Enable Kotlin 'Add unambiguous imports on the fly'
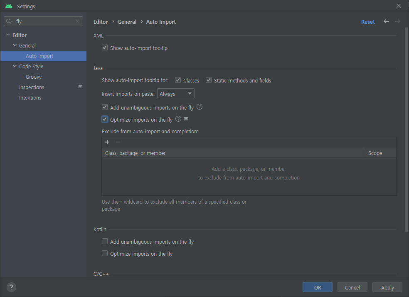 [x=105, y=241]
